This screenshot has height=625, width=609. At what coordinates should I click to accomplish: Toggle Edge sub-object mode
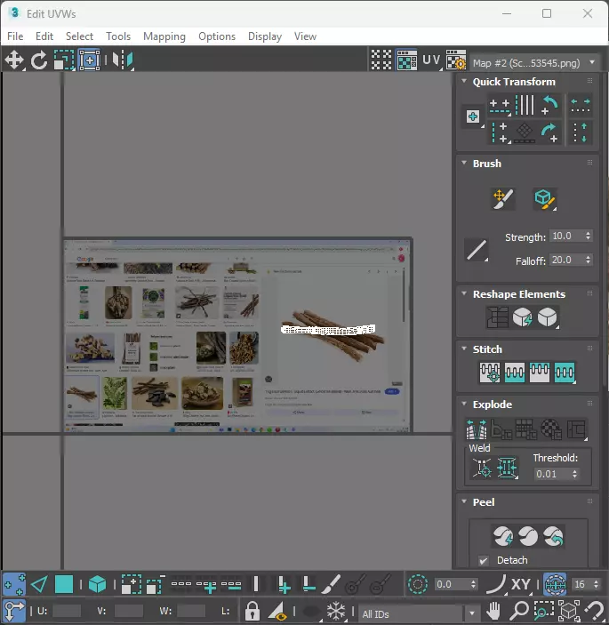click(x=39, y=584)
